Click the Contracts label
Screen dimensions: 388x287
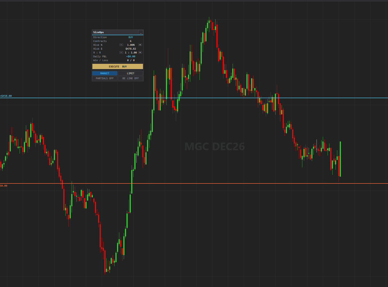click(100, 41)
